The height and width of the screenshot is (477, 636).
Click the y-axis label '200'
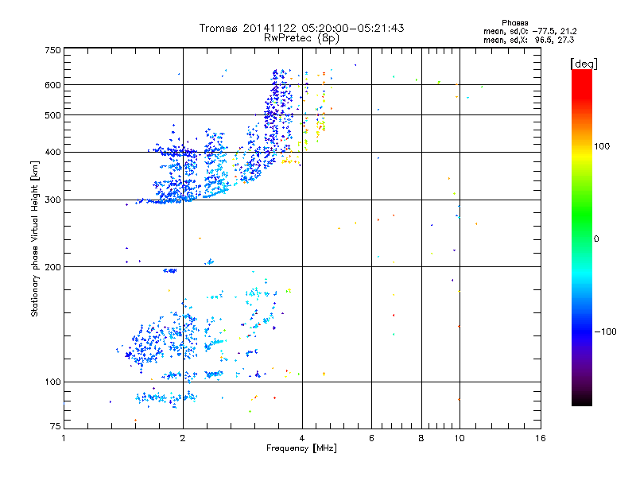point(52,267)
